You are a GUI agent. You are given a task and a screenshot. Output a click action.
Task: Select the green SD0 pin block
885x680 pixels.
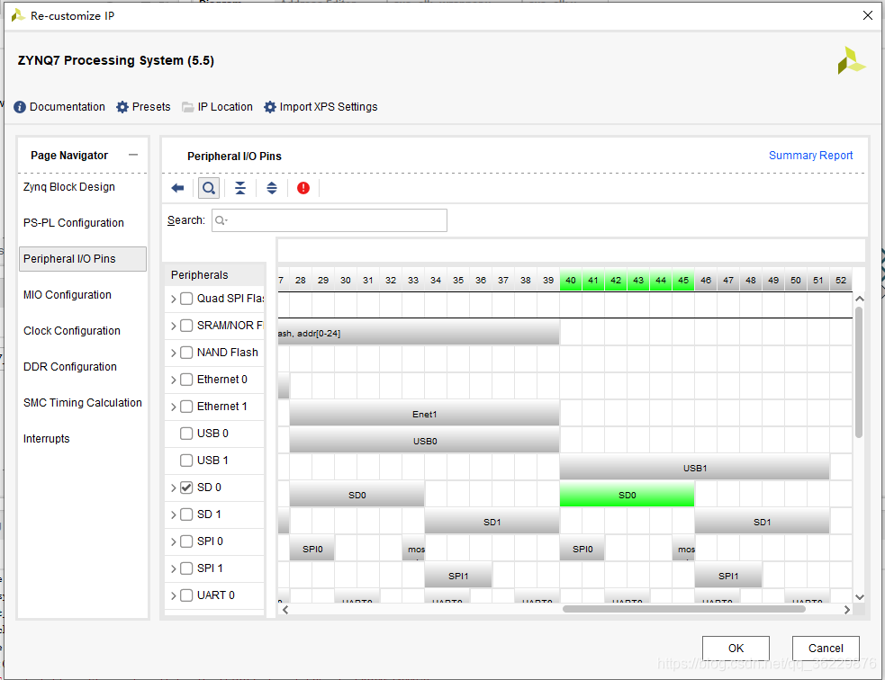pos(628,495)
